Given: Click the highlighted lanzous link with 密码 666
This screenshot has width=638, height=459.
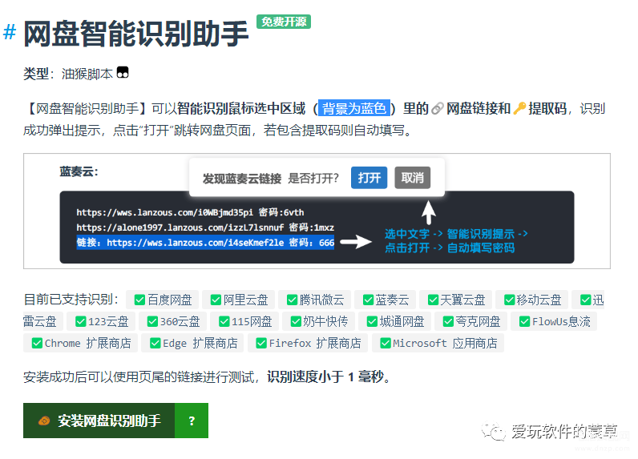Looking at the screenshot, I should pyautogui.click(x=205, y=243).
